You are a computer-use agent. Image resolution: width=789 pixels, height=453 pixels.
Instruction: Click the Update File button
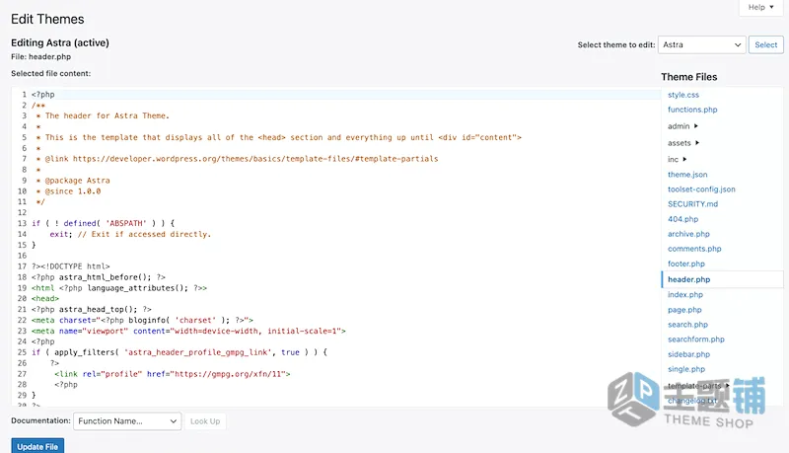coord(37,446)
